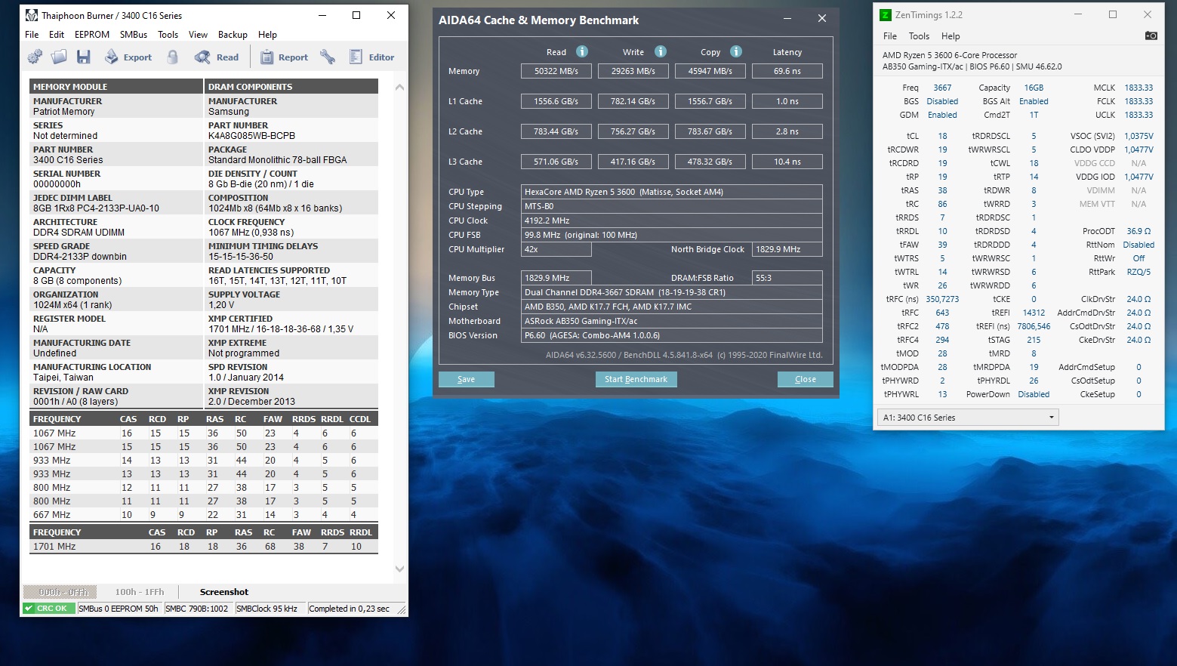Click the L3 Cache Read value 571.06 GB/s
The width and height of the screenshot is (1177, 666).
(556, 162)
